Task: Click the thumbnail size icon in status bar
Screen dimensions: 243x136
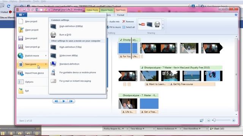Action: tap(202, 121)
